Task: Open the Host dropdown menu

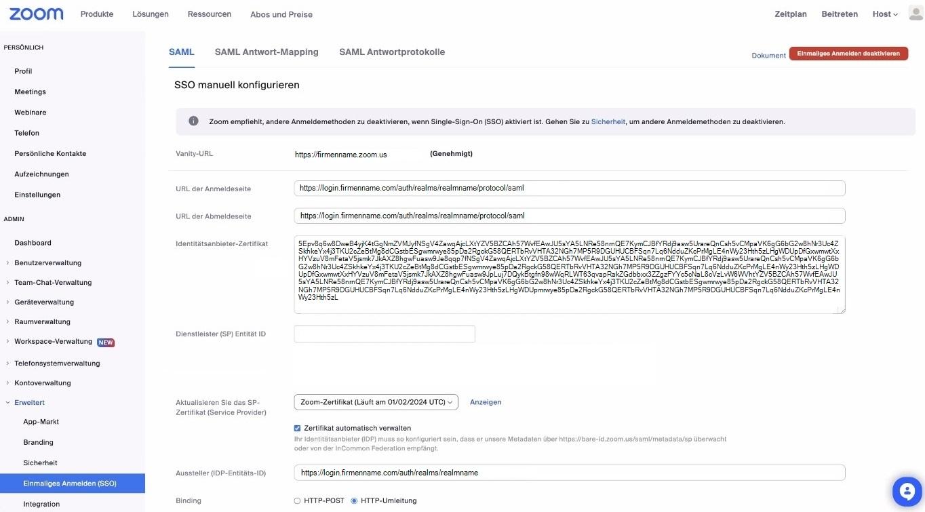Action: [x=885, y=14]
